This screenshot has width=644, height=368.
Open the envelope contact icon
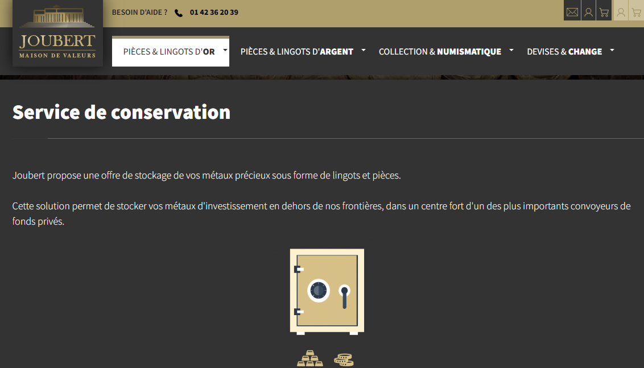[572, 12]
